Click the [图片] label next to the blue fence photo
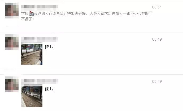Image resolution: width=183 pixels, height=111 pixels. coord(50,89)
